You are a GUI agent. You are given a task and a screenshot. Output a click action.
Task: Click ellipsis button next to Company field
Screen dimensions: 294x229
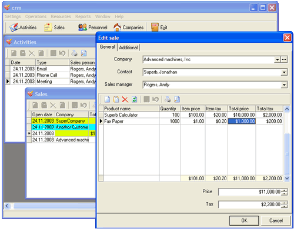tap(284, 59)
